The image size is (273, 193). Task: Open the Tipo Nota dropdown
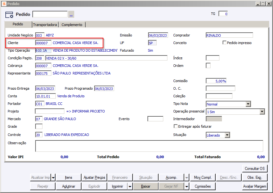point(248,104)
